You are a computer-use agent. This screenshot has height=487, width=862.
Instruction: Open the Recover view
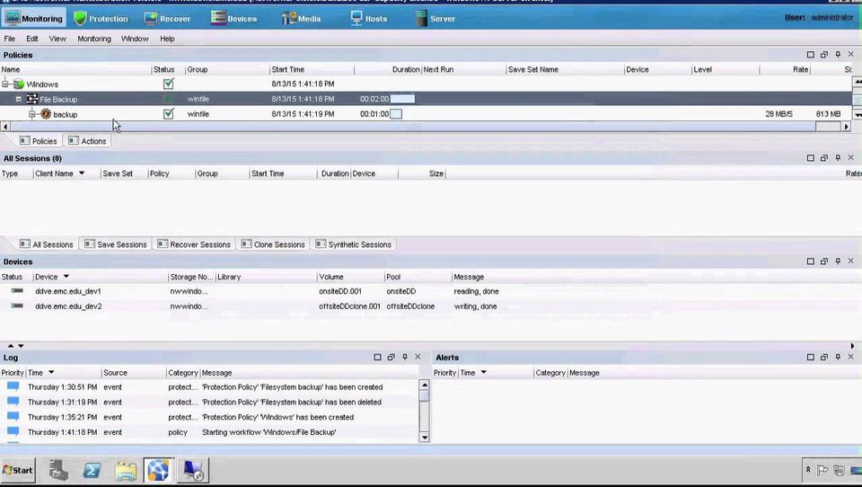(x=167, y=18)
